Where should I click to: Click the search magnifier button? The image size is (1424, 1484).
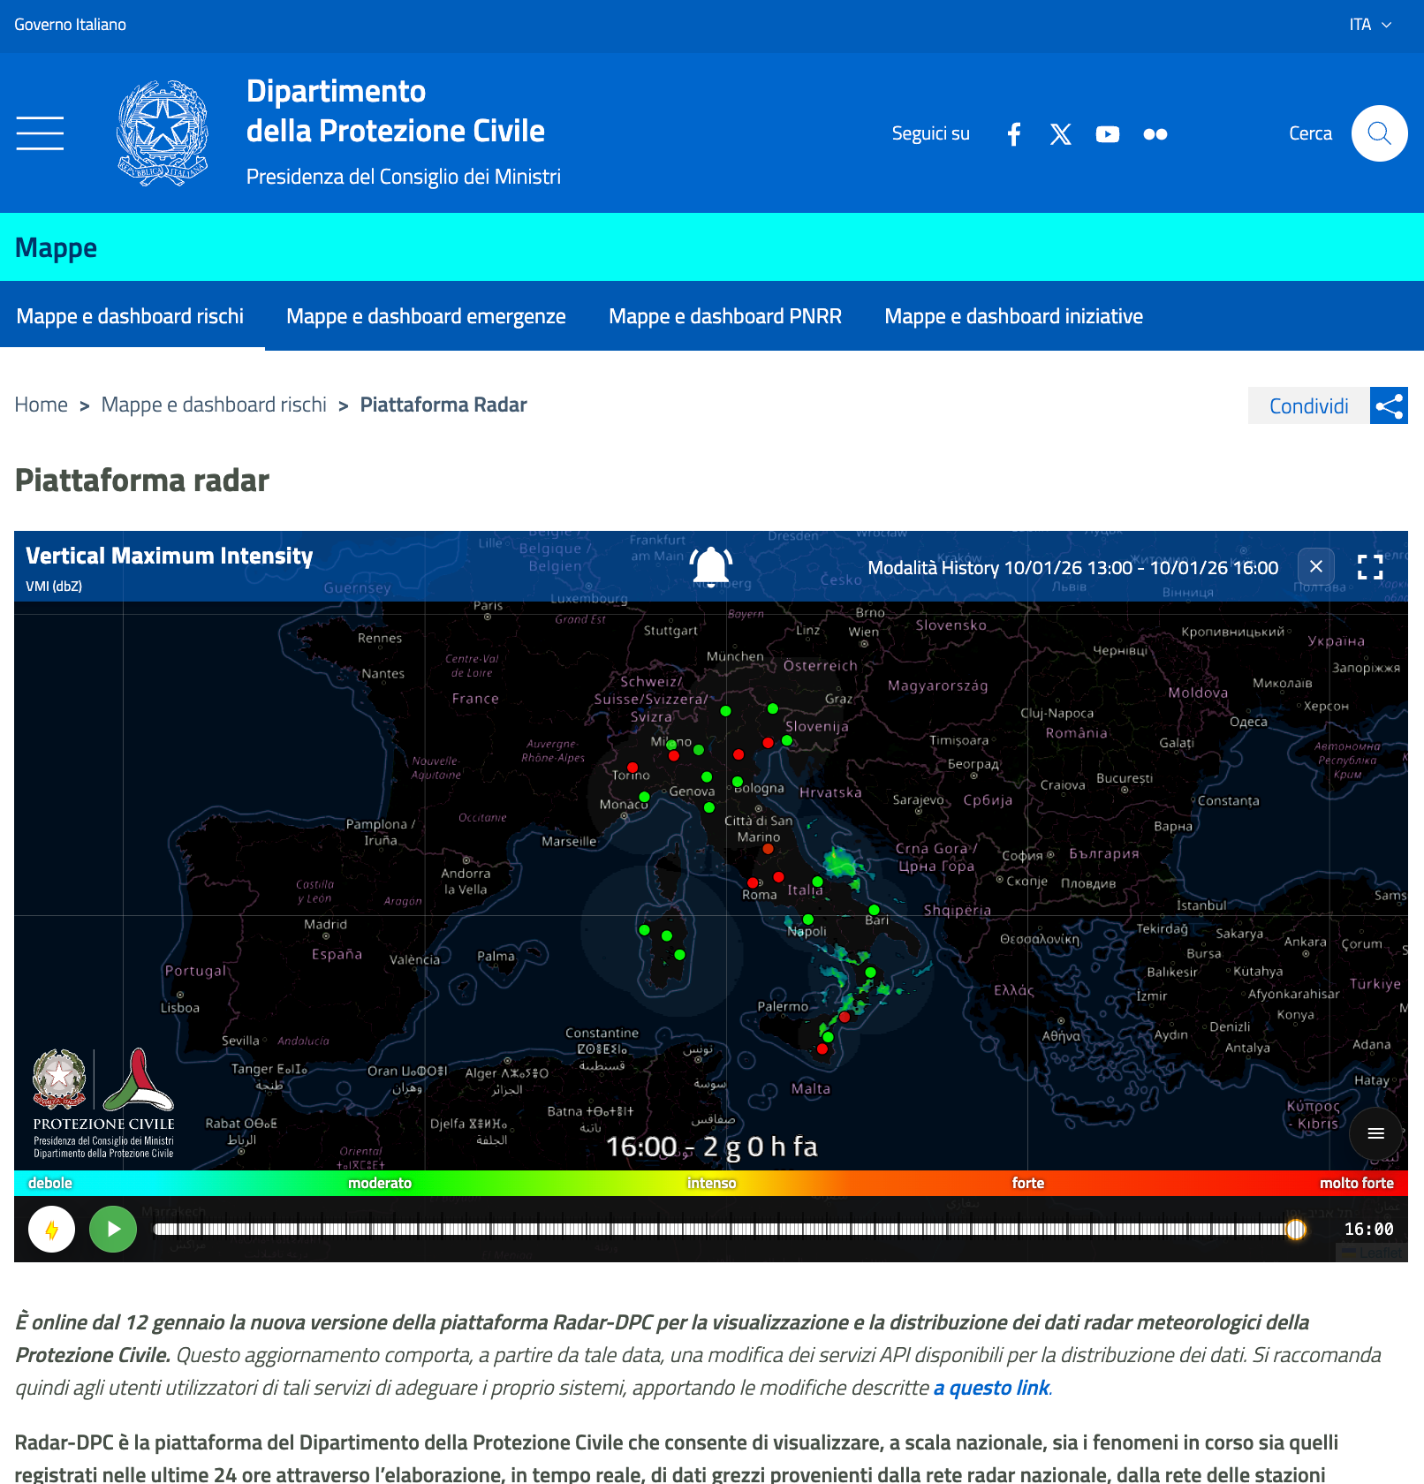click(1378, 133)
